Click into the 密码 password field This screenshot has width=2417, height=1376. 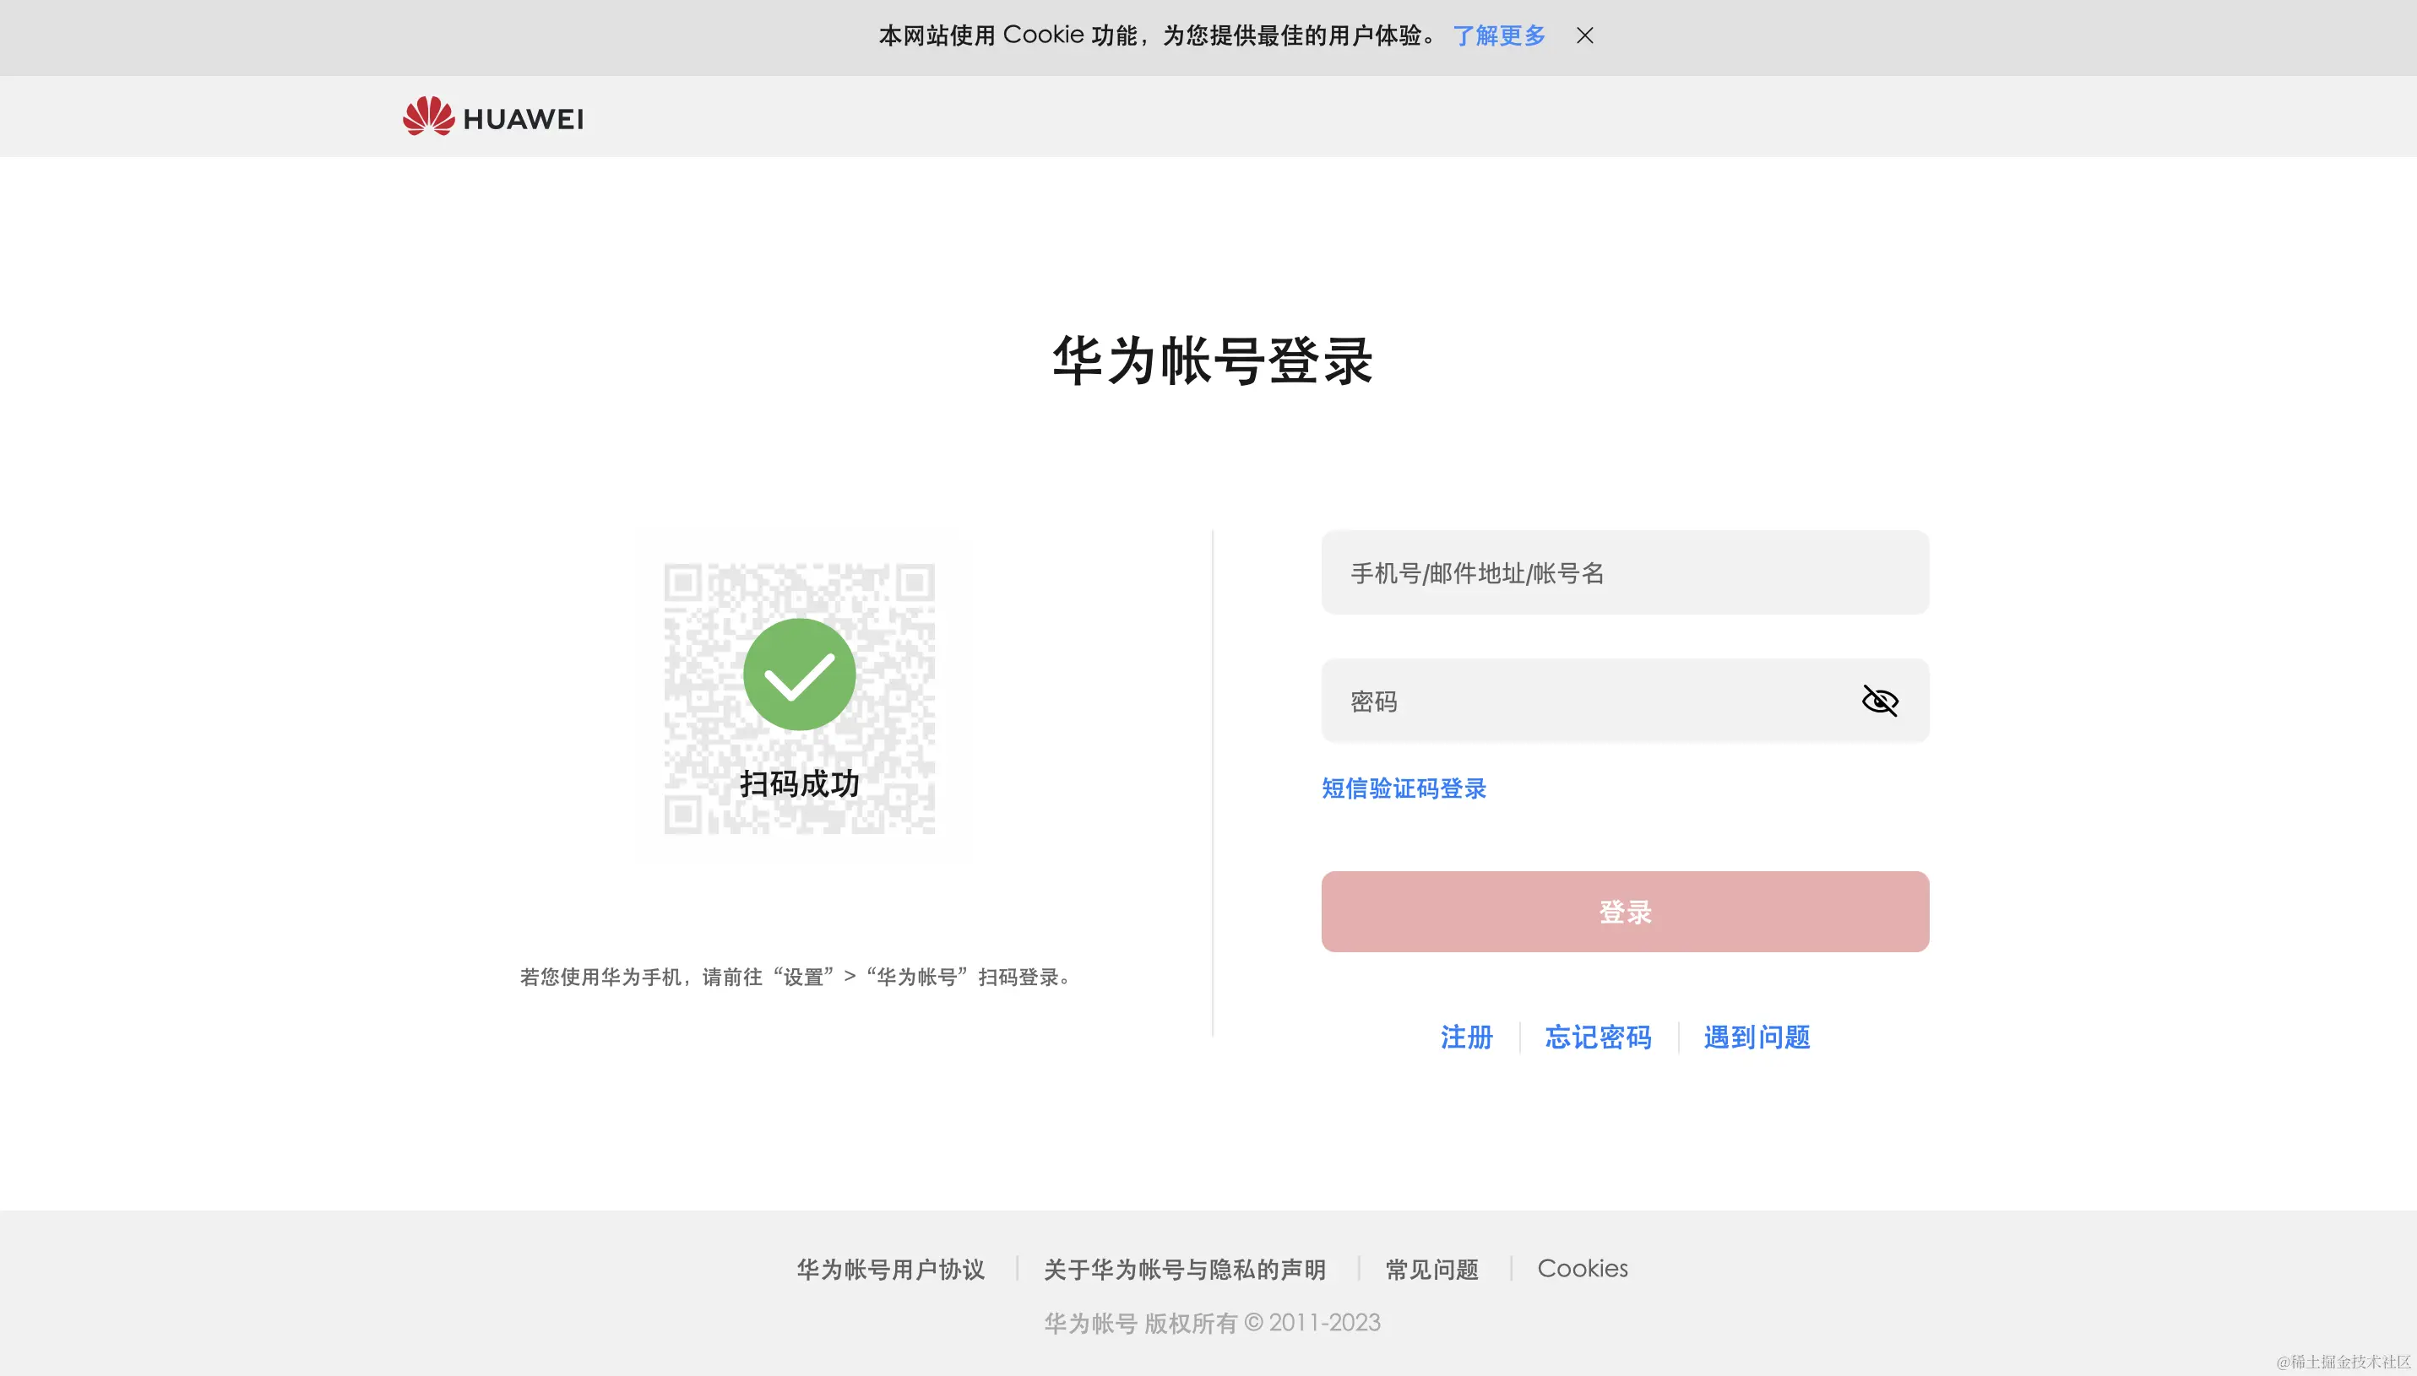point(1588,701)
